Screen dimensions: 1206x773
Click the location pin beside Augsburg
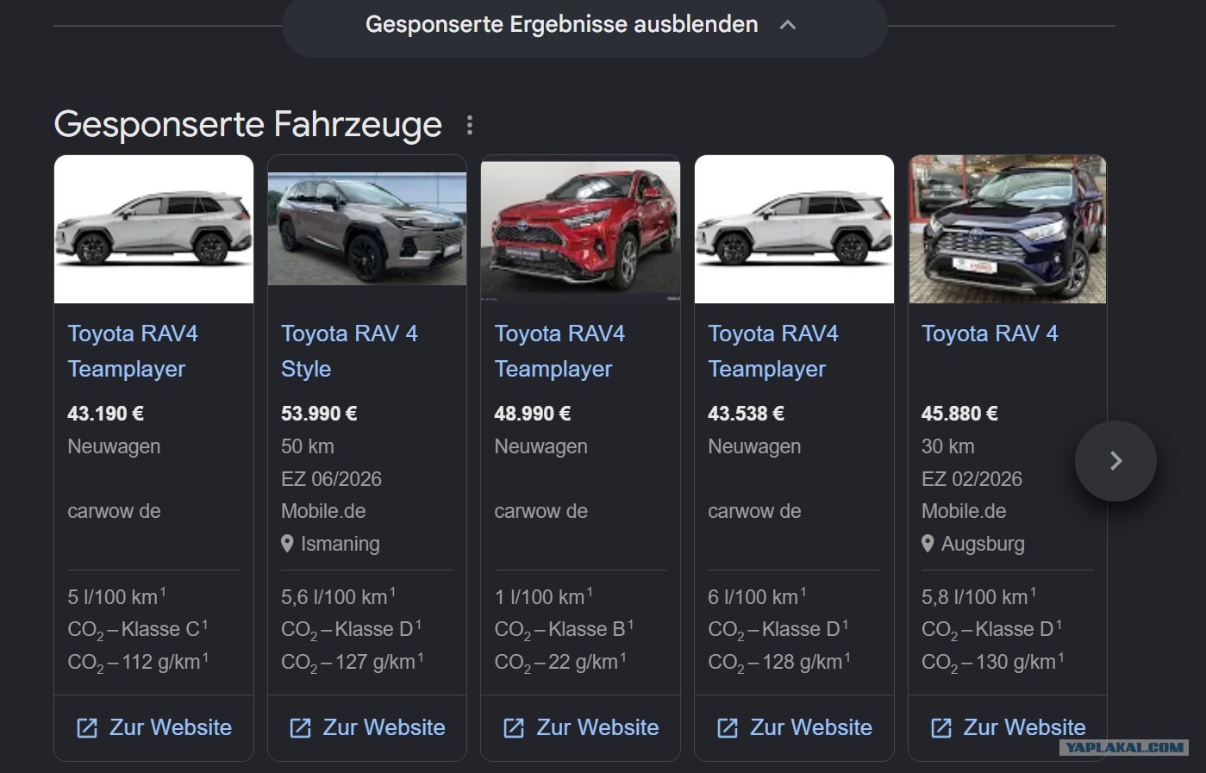(x=928, y=544)
